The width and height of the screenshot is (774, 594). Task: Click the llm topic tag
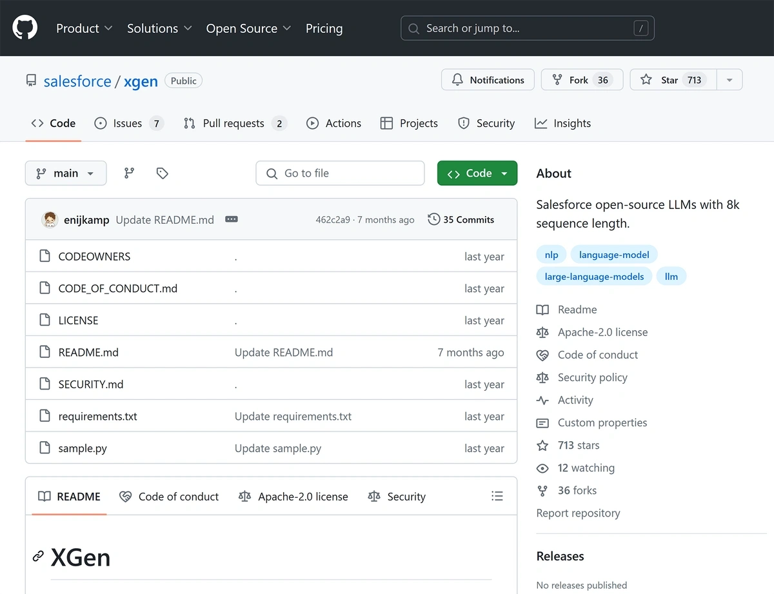[671, 277]
